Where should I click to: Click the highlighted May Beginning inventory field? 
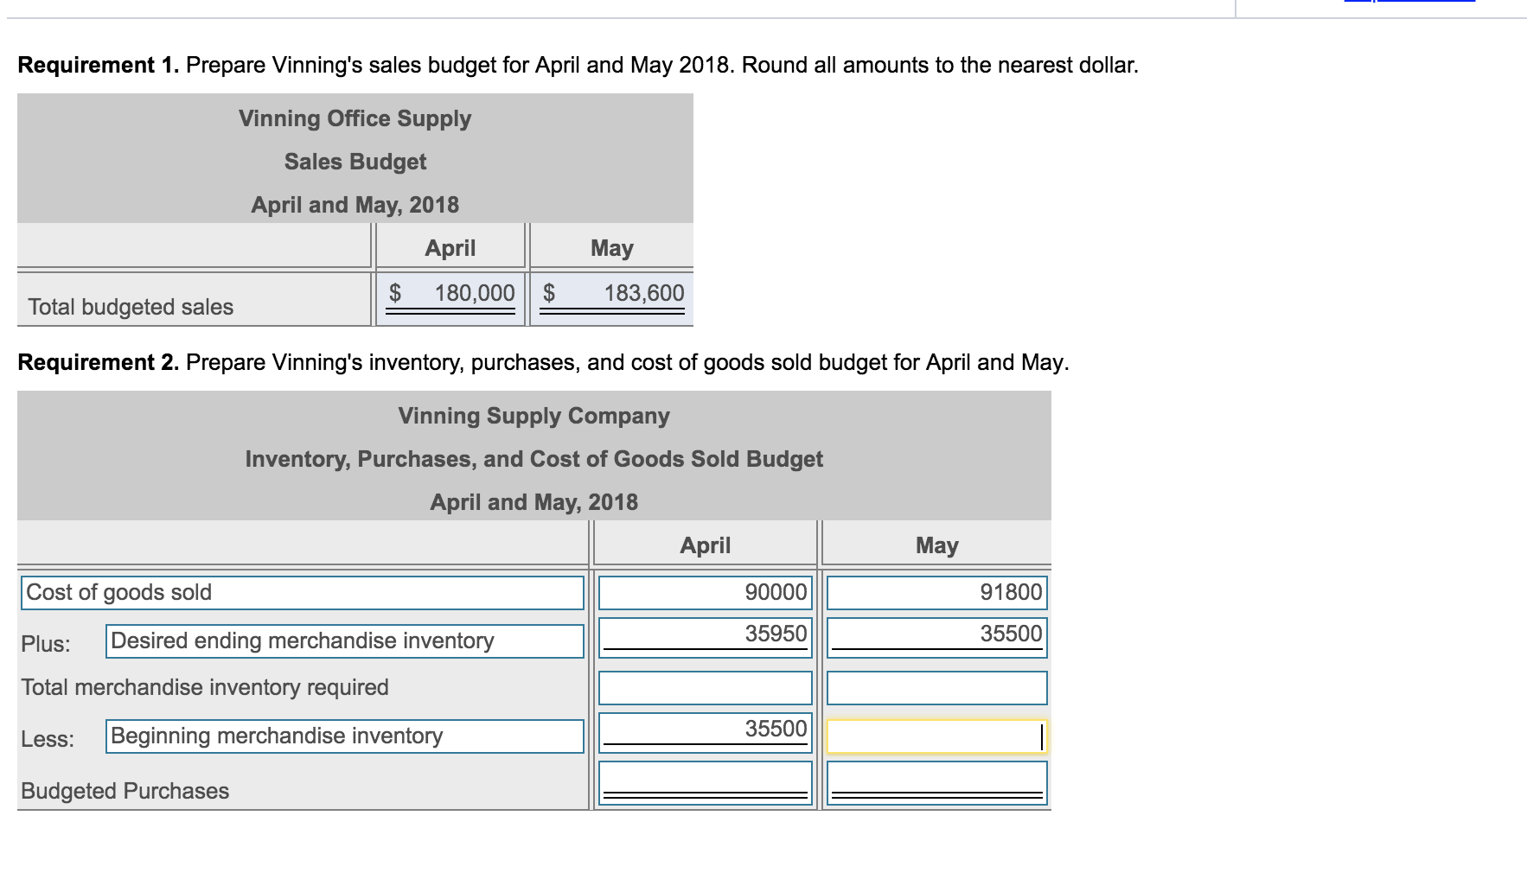(x=935, y=736)
